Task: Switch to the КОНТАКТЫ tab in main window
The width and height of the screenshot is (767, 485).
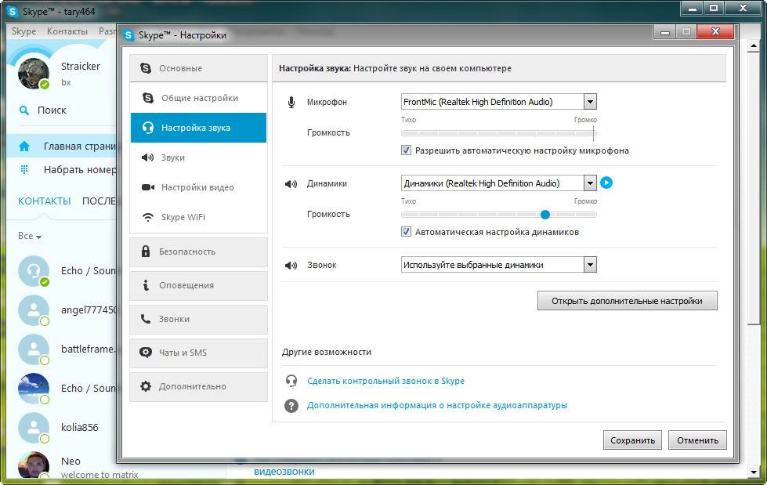Action: (x=44, y=201)
